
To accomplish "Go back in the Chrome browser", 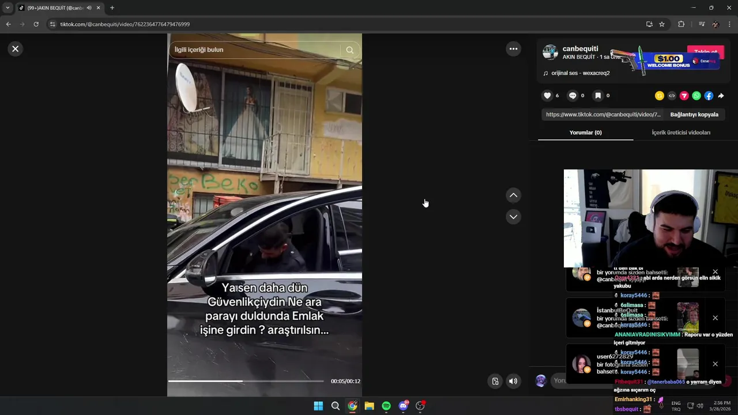I will click(x=8, y=24).
